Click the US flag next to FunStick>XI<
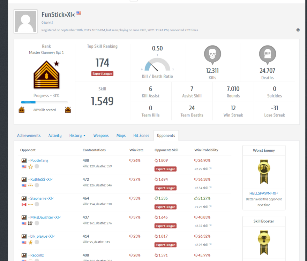307x261 pixels. pyautogui.click(x=79, y=13)
